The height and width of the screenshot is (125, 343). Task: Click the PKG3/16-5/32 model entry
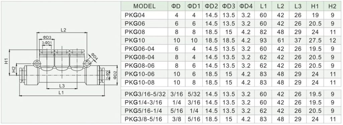coord(145,94)
